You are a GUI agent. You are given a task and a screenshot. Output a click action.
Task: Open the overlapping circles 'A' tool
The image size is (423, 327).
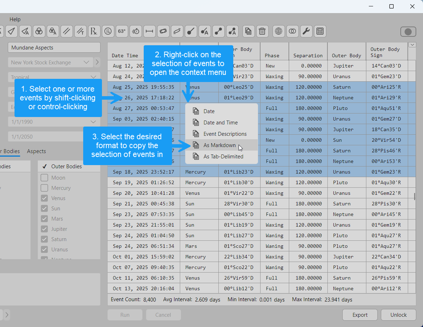point(53,31)
